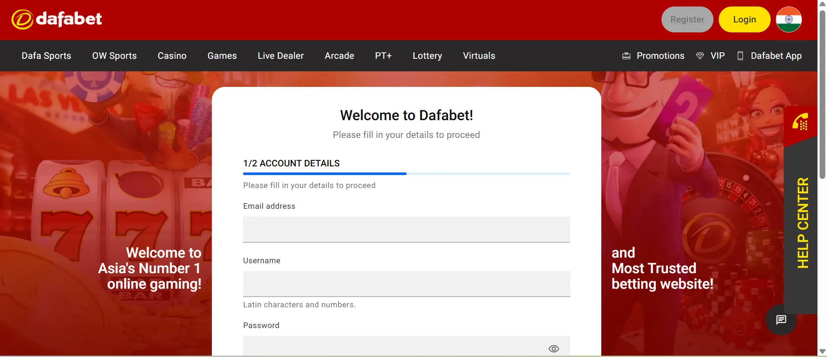This screenshot has width=827, height=357.
Task: Click the Password input field
Action: pyautogui.click(x=406, y=346)
